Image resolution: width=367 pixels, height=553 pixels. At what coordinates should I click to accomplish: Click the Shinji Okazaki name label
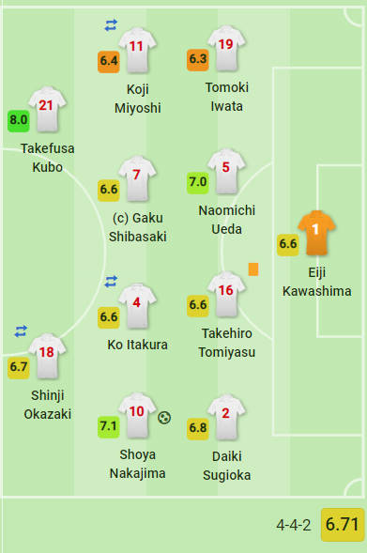point(47,405)
